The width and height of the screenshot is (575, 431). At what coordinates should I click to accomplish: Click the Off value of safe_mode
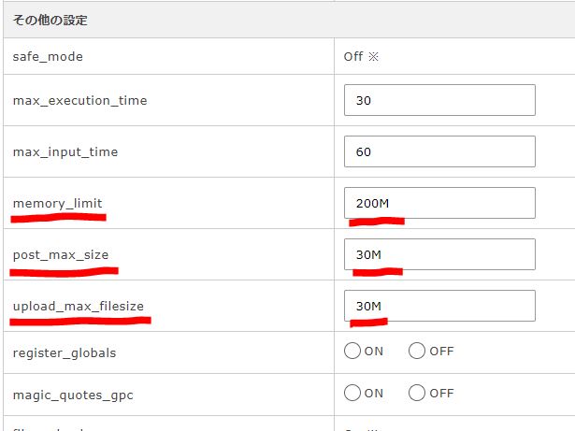click(x=353, y=56)
